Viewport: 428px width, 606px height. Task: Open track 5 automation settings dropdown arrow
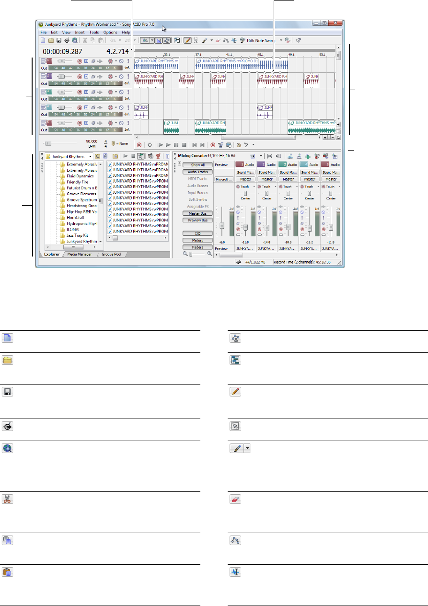point(116,122)
